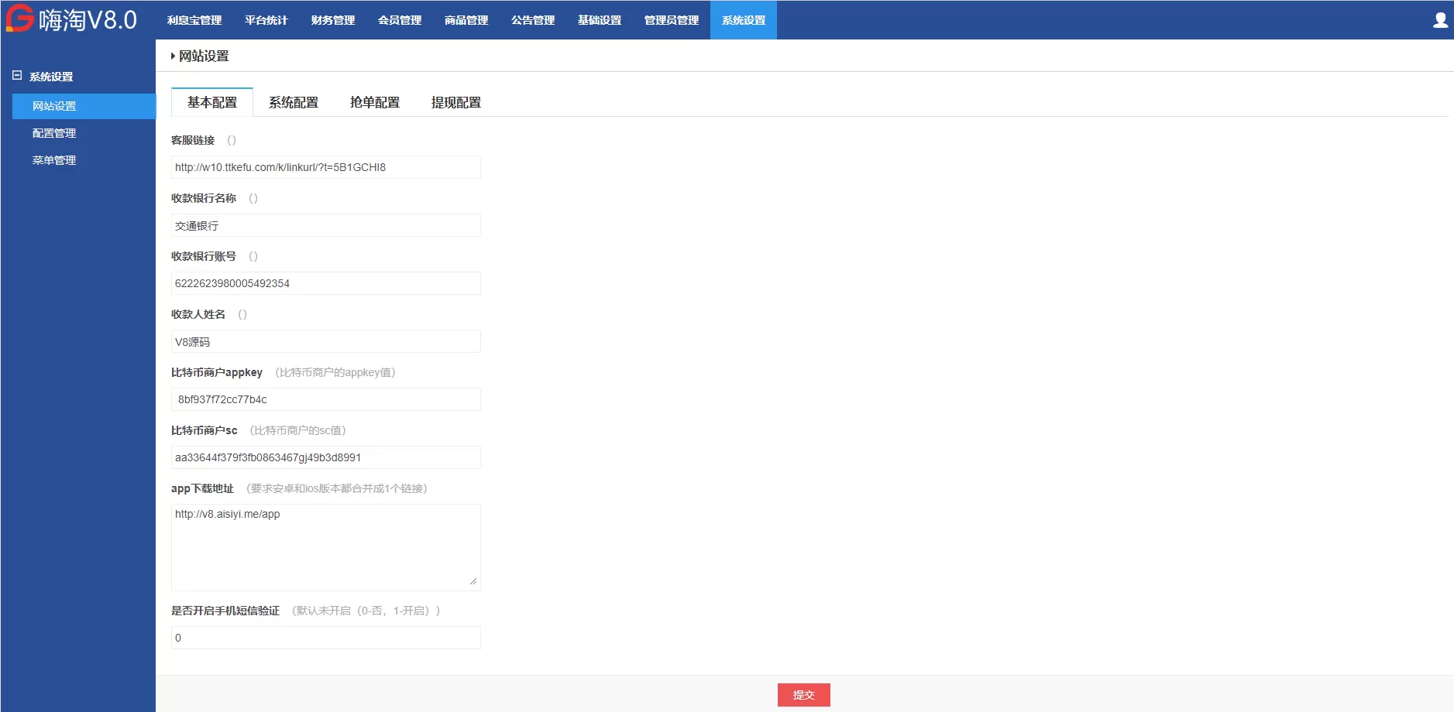This screenshot has width=1454, height=712.
Task: Click the 比特币商户appkey input field
Action: pyautogui.click(x=325, y=399)
